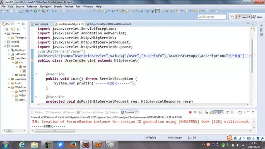The width and height of the screenshot is (265, 149).
Task: Click the Pin Console icon
Action: tap(227, 112)
